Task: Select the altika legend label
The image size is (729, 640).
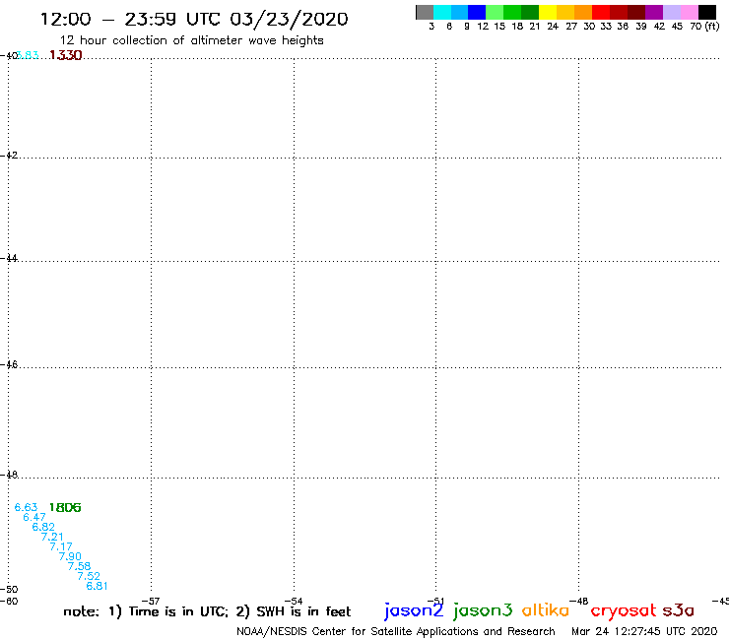Action: point(546,609)
